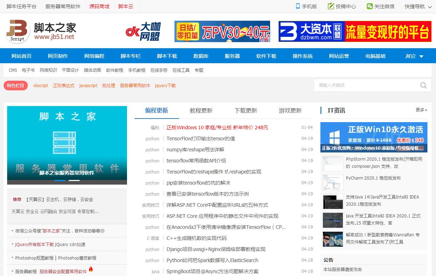The image size is (436, 276).
Task: Switch to the 教程更新 tab
Action: coord(201,111)
